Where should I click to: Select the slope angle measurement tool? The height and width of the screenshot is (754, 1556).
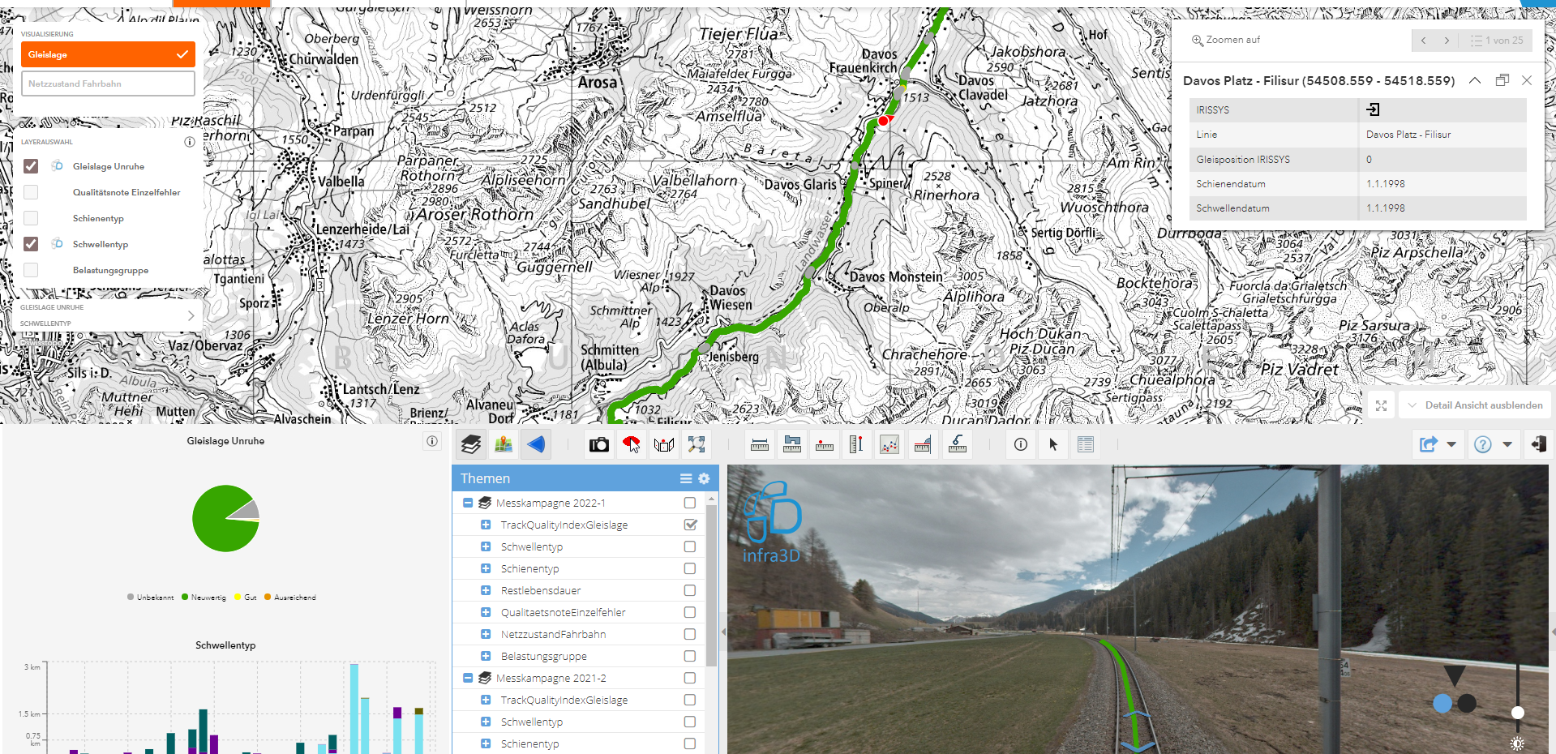(x=922, y=444)
